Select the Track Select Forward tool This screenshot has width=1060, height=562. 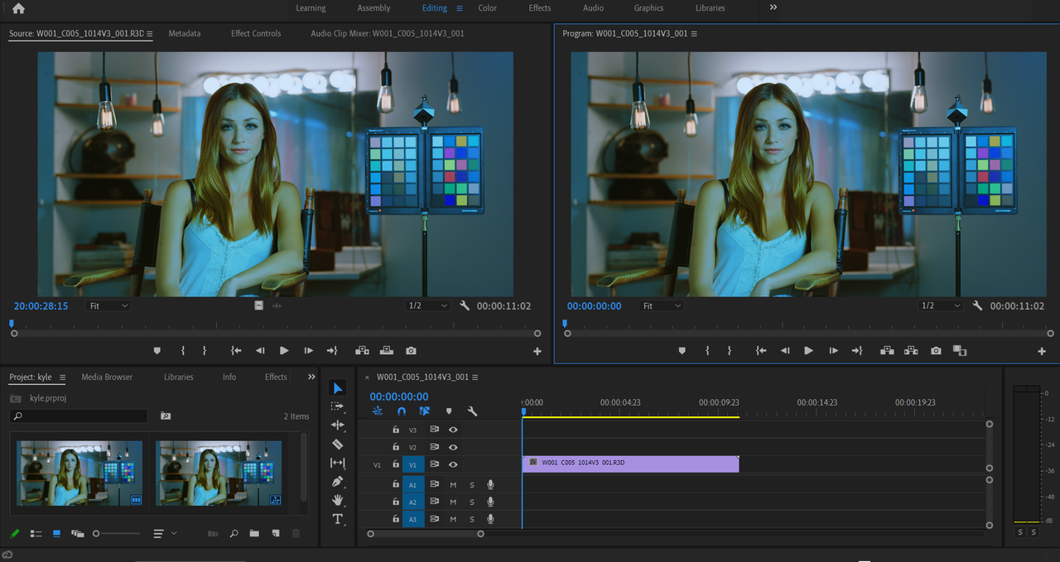pos(337,406)
